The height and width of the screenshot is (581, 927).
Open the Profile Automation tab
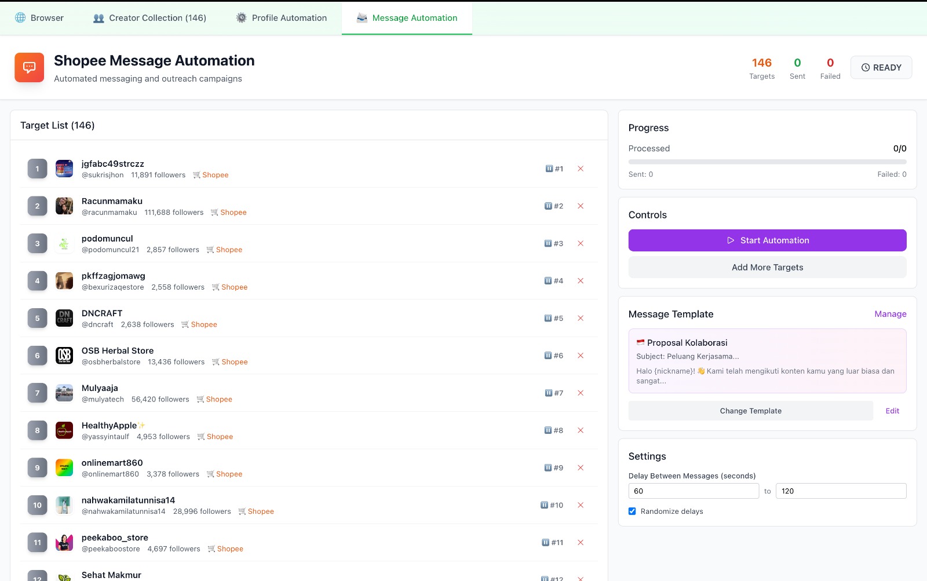[x=282, y=18]
